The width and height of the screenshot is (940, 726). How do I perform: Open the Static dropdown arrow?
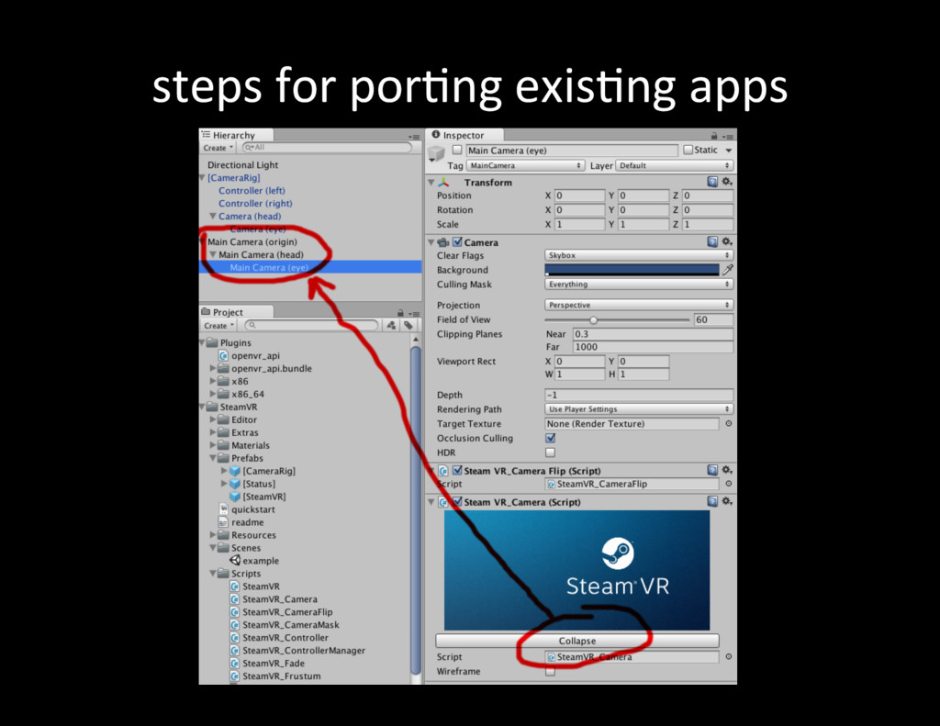click(x=728, y=151)
